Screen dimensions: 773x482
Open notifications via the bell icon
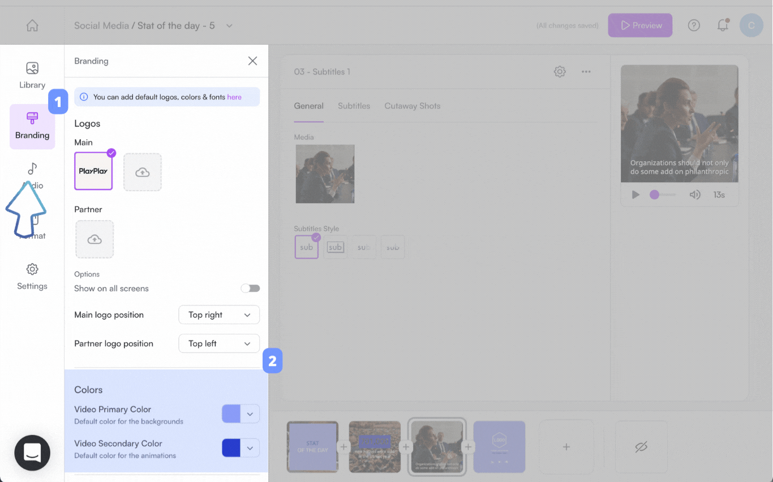[x=723, y=25]
